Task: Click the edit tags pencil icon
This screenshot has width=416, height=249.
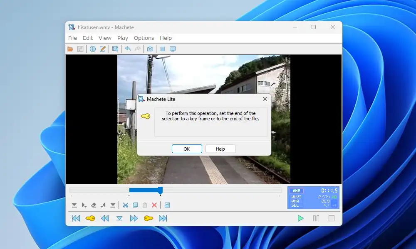Action: [102, 49]
